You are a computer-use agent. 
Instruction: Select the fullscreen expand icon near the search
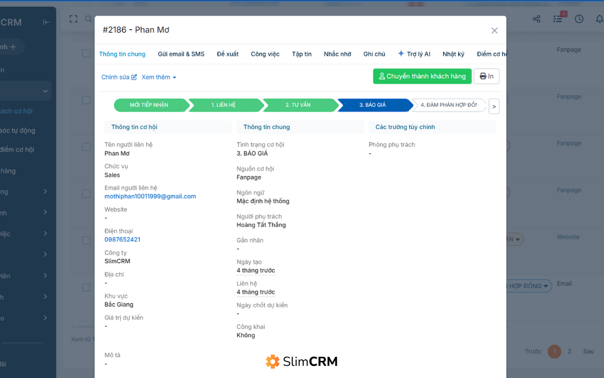click(73, 19)
